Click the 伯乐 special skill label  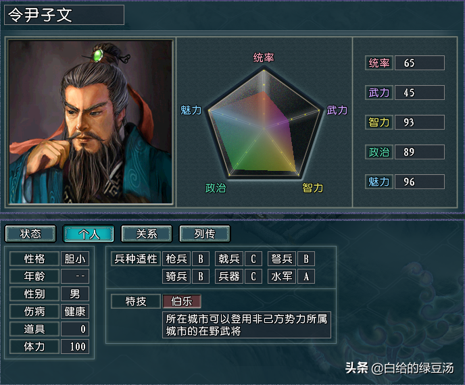click(x=182, y=301)
